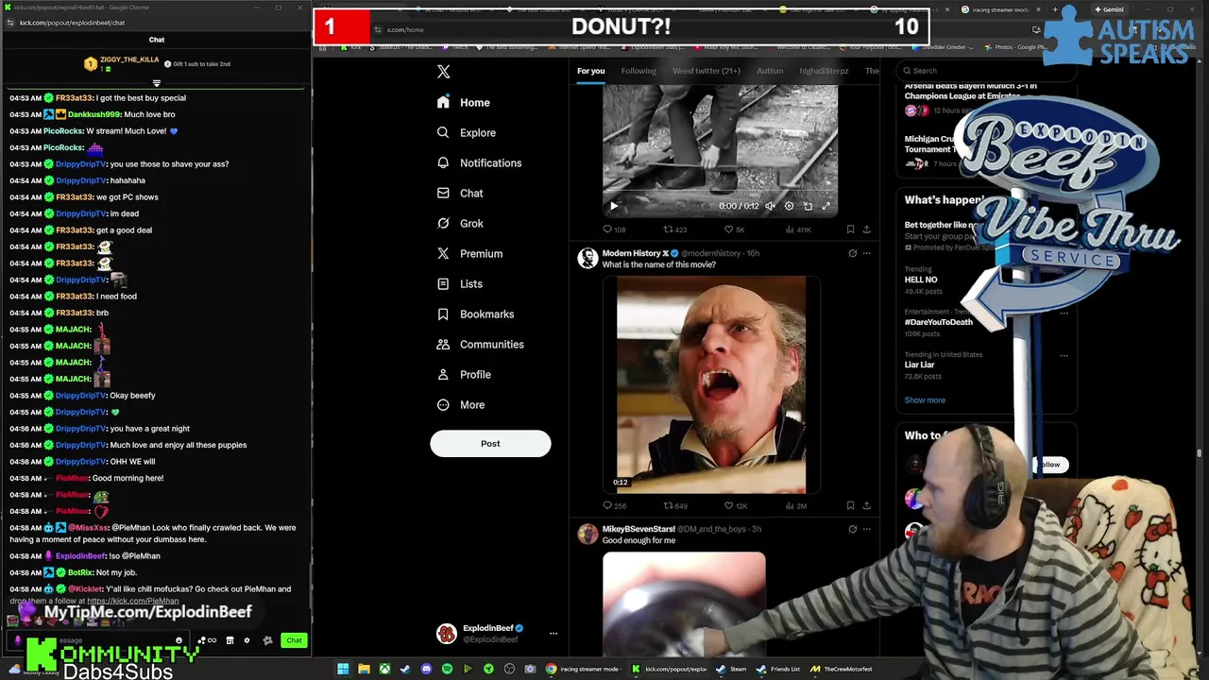Image resolution: width=1209 pixels, height=680 pixels.
Task: Open MikeyBSevenStars profile avatar
Action: 587,535
